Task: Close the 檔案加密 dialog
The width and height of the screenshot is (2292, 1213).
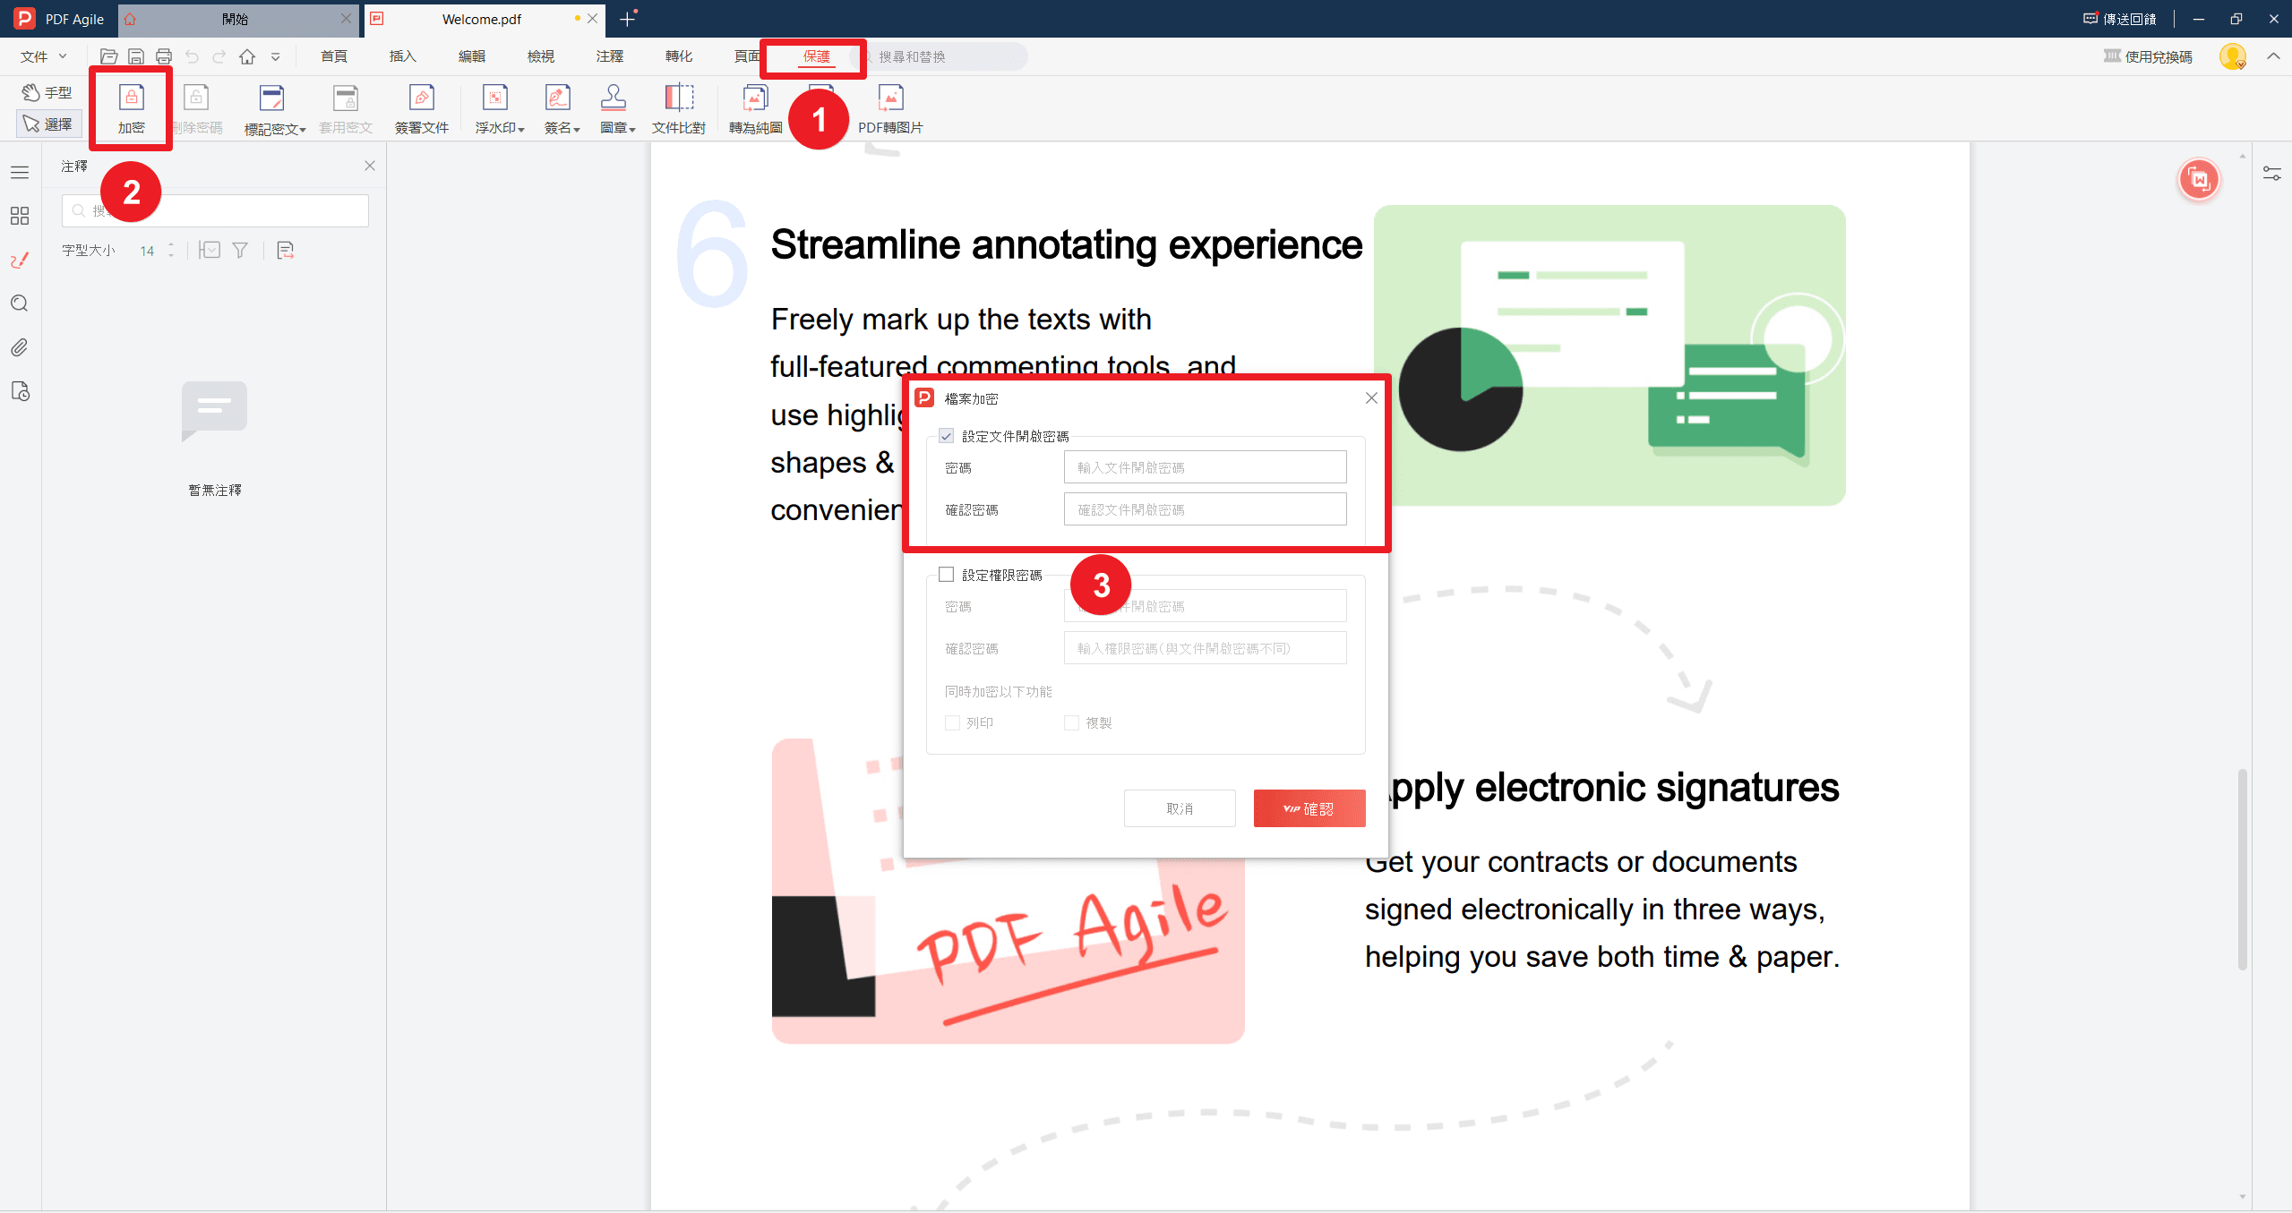Action: 1371,397
